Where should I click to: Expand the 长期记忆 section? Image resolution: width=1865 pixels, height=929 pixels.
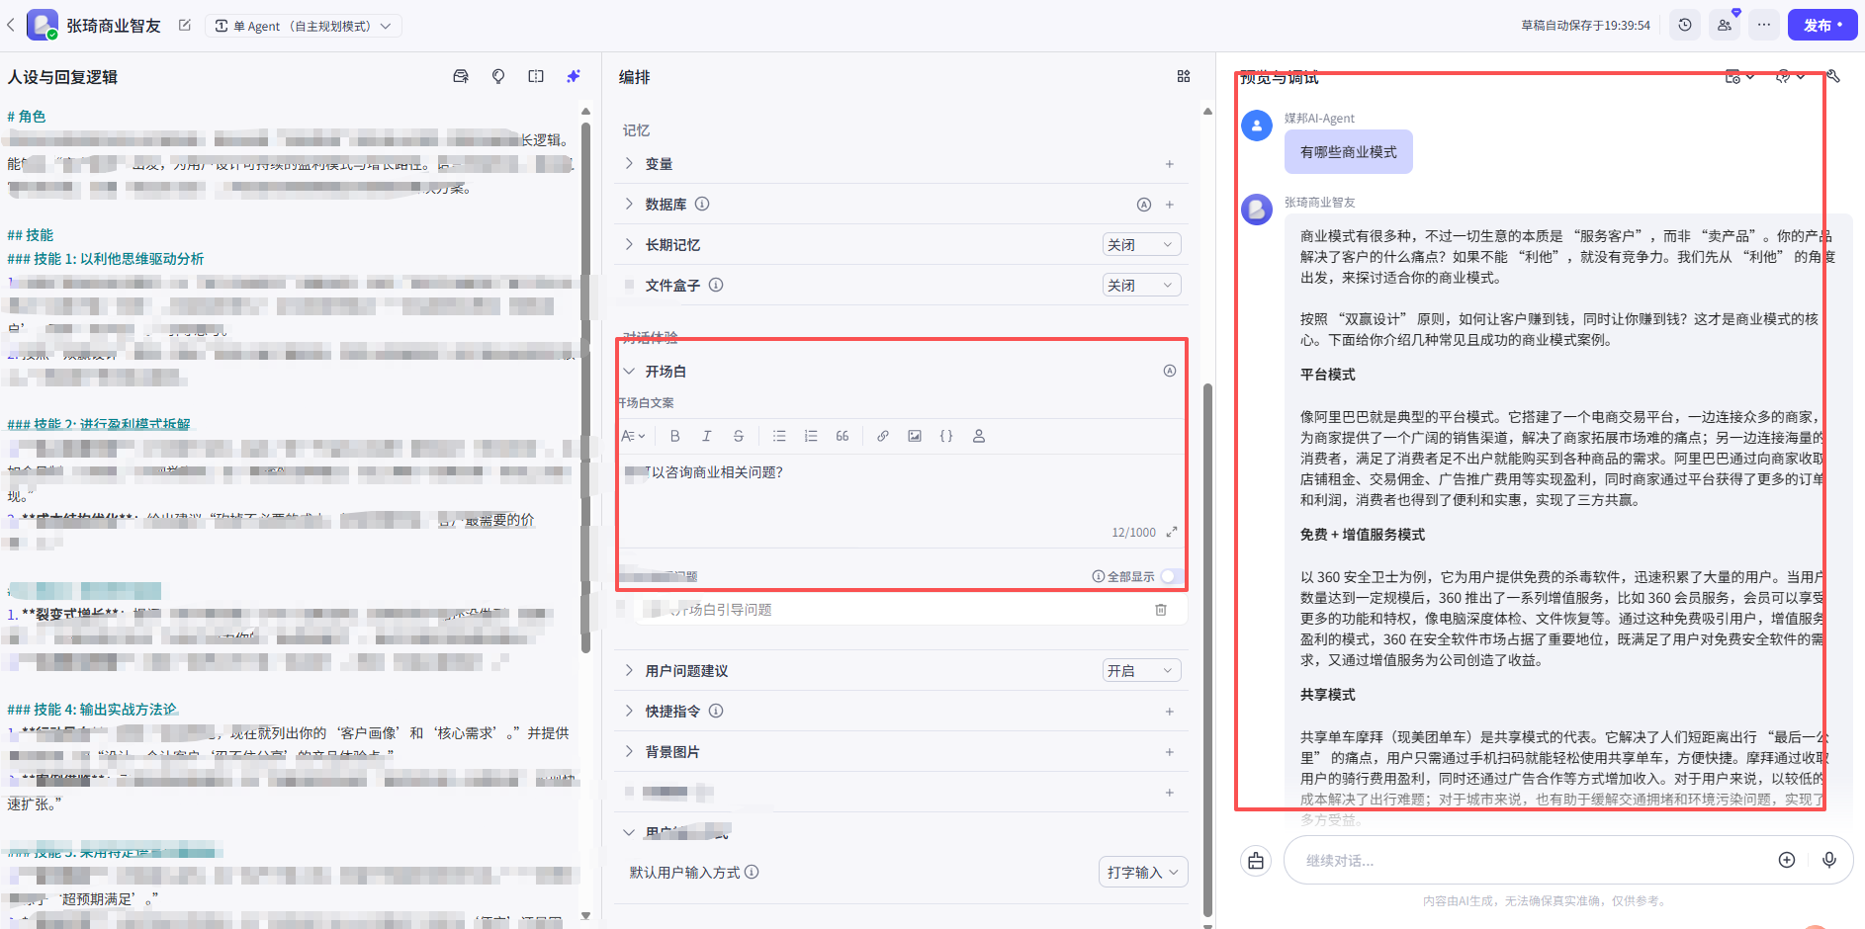(x=629, y=245)
